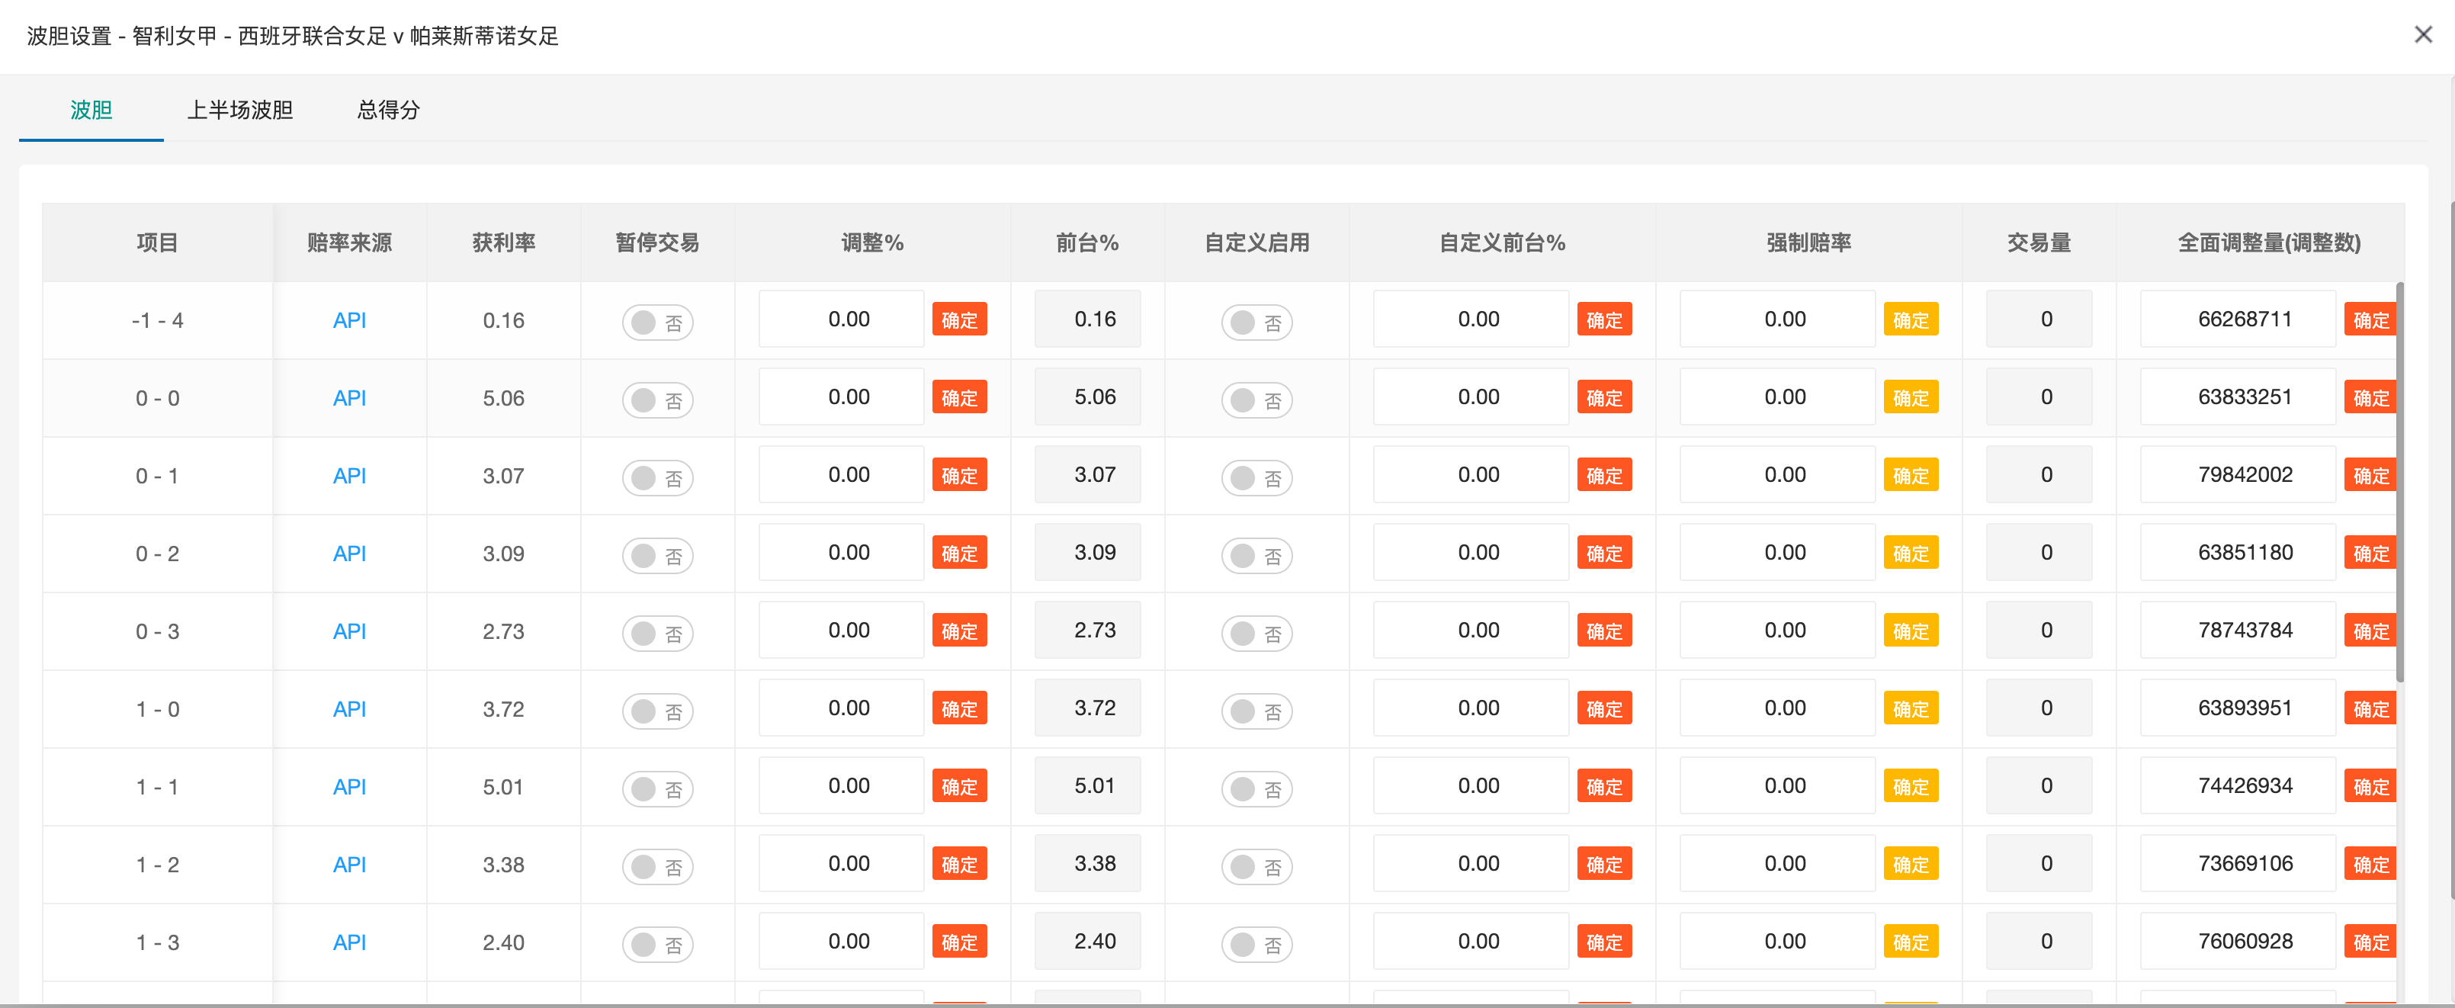Confirm 自定义前台% for row 0 - 3

click(1604, 631)
